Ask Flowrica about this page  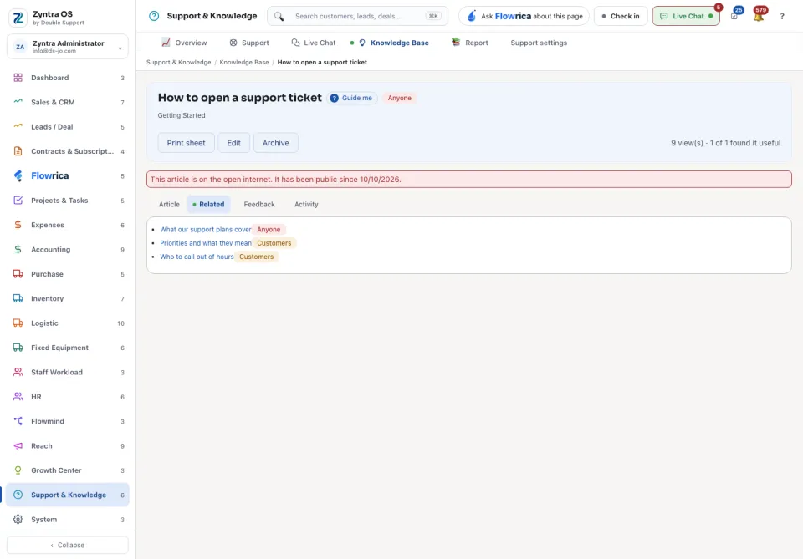point(524,16)
